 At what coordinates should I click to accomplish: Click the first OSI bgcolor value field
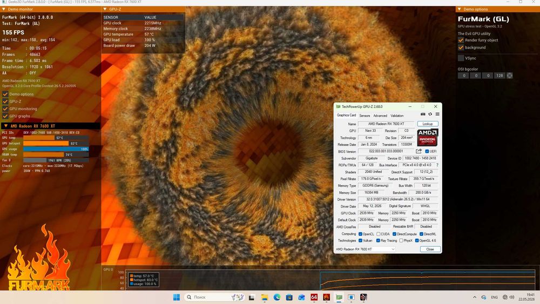[x=463, y=76]
